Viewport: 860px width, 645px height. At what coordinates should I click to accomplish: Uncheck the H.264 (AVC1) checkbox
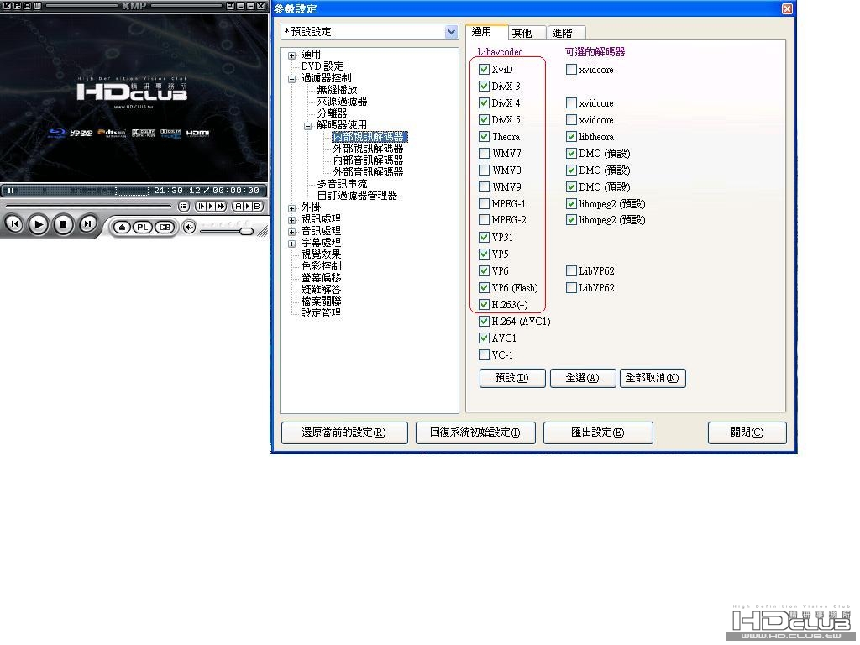coord(484,321)
